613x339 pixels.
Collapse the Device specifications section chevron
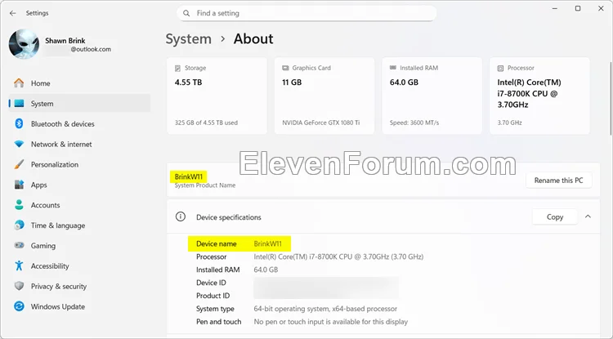[x=588, y=216]
